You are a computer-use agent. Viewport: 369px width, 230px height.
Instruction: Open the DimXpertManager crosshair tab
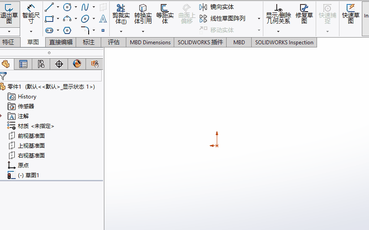pyautogui.click(x=59, y=64)
